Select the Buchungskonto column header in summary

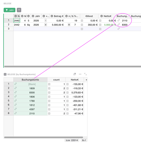click(30, 80)
